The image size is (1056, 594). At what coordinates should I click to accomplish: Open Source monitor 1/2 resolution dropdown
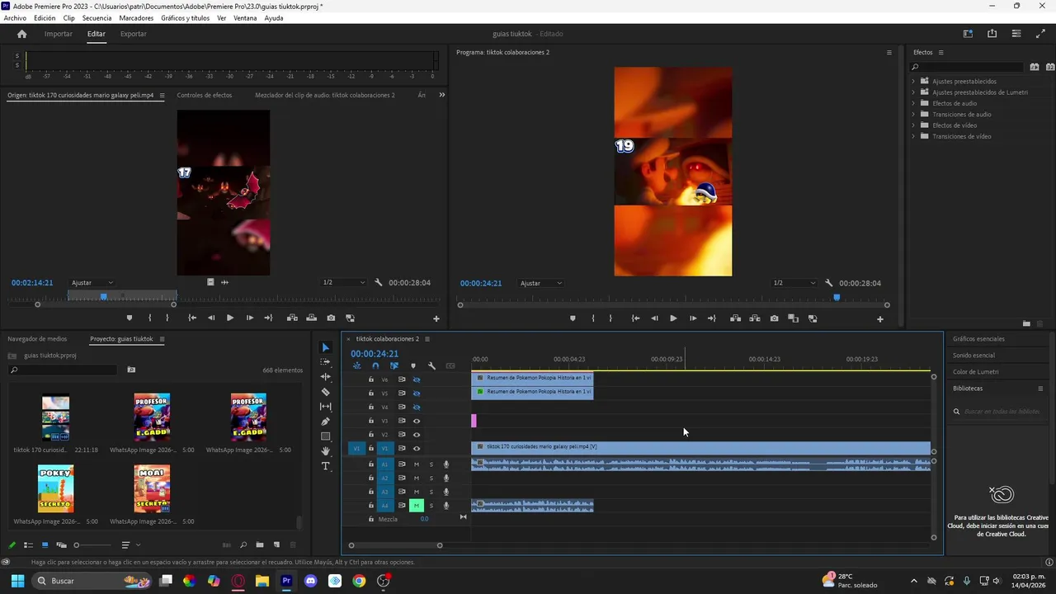[x=344, y=283]
